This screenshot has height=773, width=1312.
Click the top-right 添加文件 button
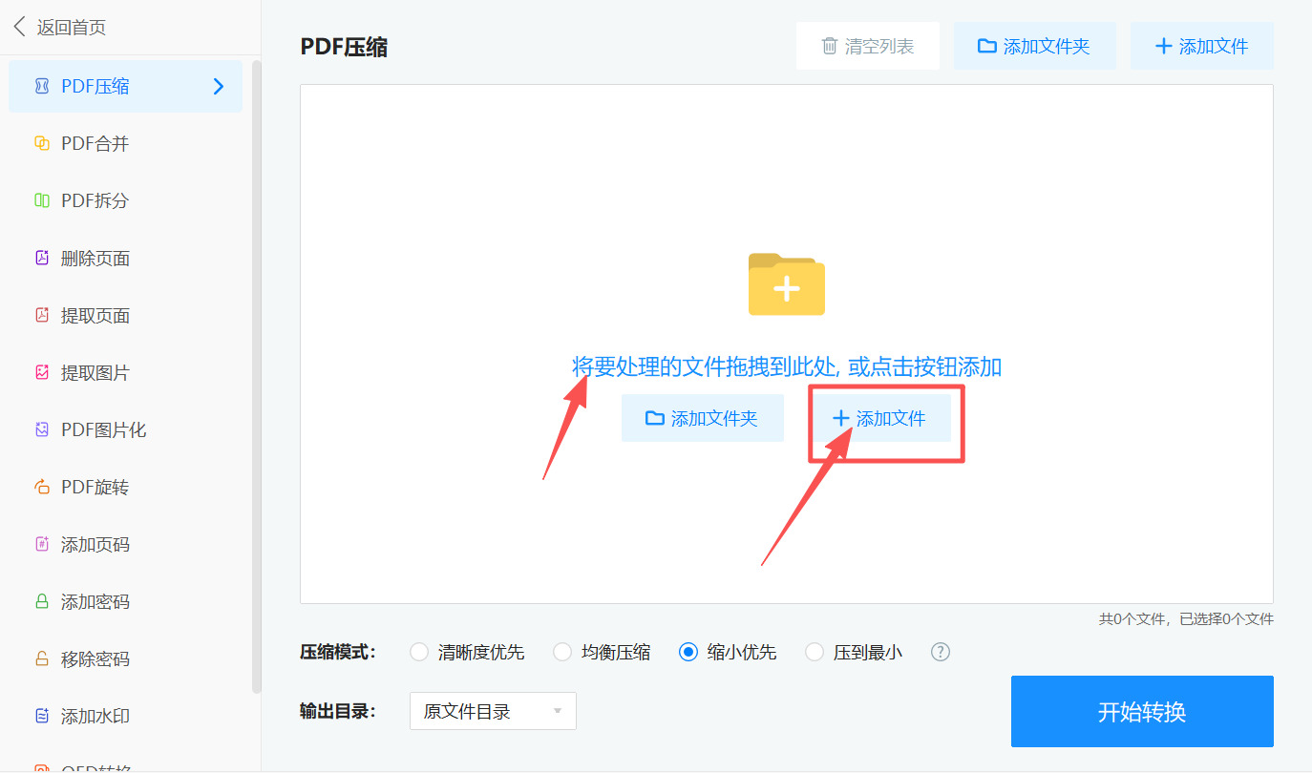click(x=1201, y=46)
